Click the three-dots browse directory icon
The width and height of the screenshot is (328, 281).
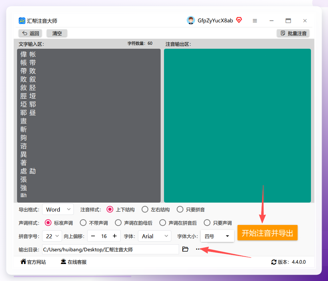198,249
